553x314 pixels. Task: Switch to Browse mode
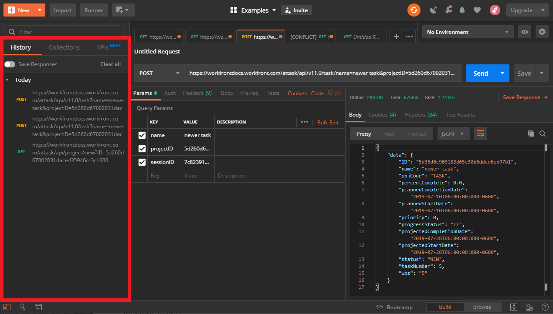click(x=482, y=307)
